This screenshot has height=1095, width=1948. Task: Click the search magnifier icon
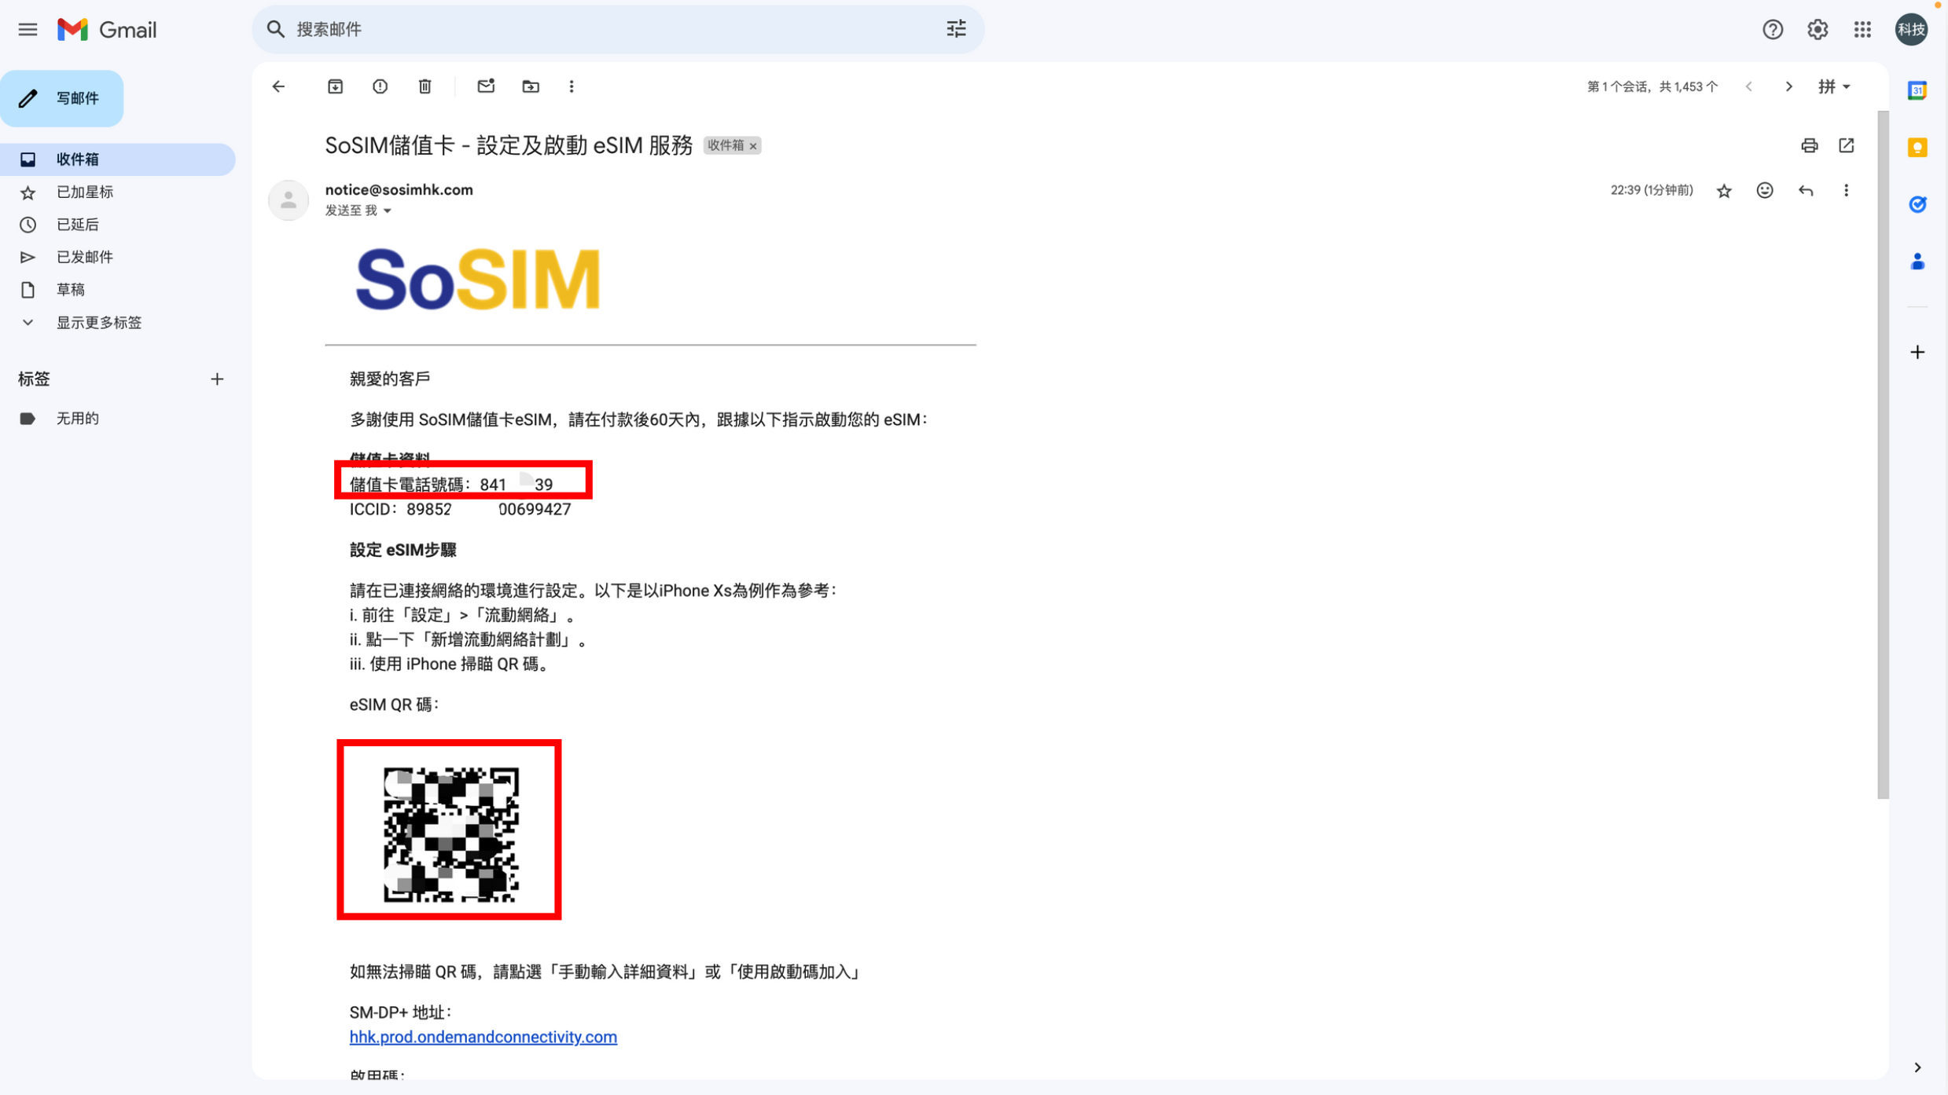coord(275,30)
